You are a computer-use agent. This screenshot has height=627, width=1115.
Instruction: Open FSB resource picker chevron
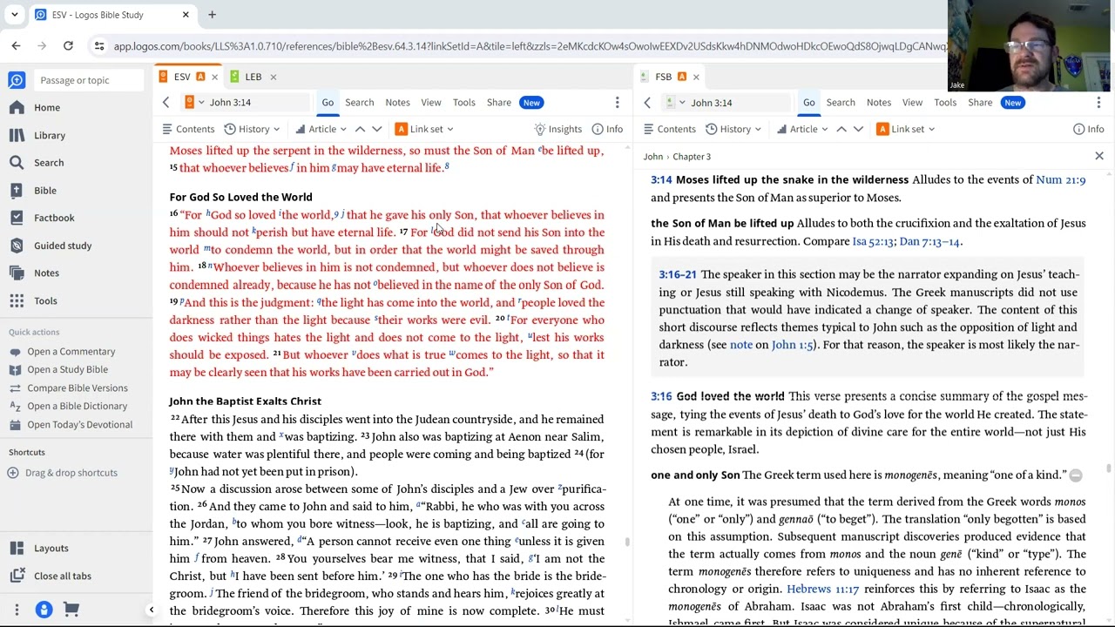pyautogui.click(x=682, y=103)
